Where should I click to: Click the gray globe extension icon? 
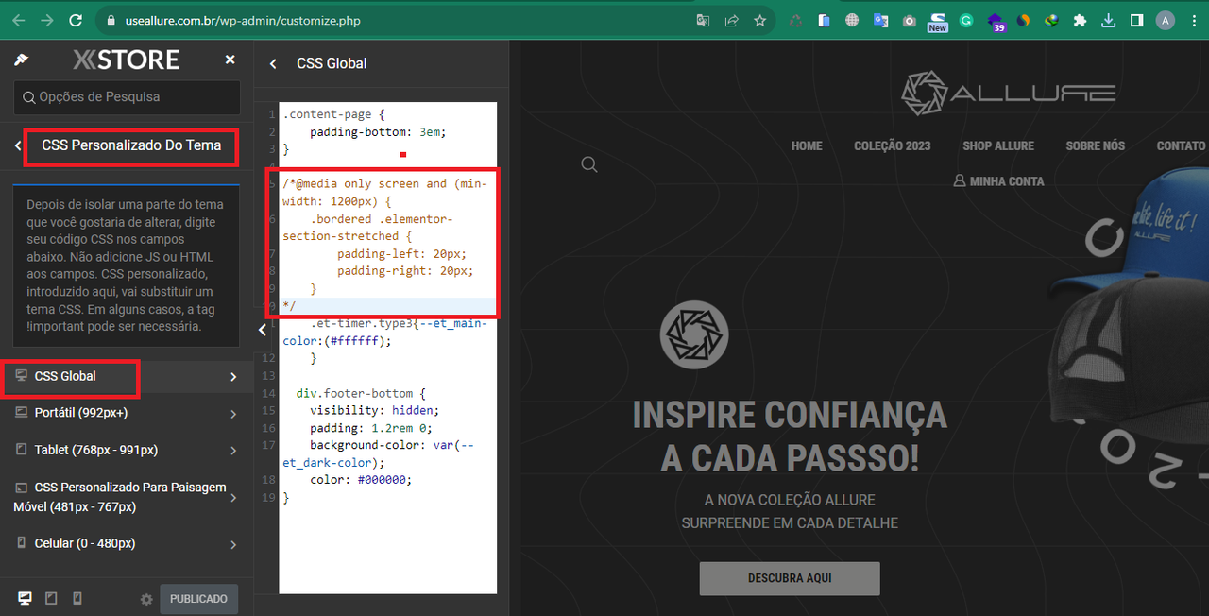point(852,20)
